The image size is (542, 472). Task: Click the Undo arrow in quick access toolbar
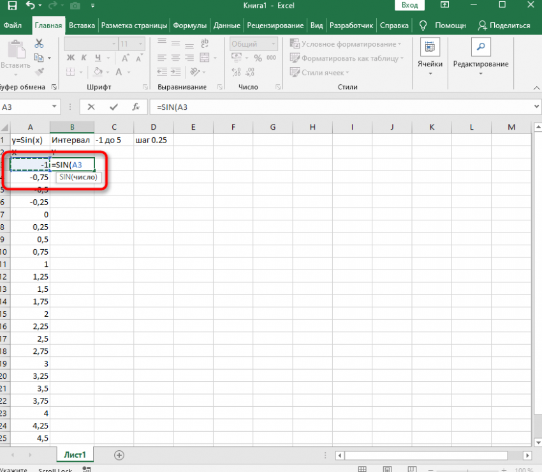point(31,6)
